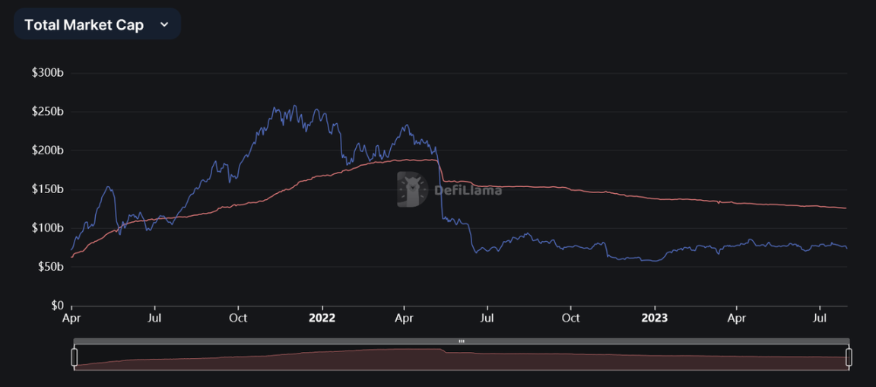Click the blue line's highest peak near $250b
Viewport: 876px width, 387px height.
[294, 106]
